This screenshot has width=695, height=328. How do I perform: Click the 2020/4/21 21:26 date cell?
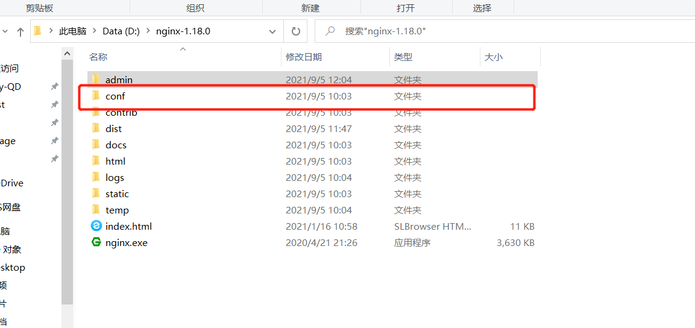pos(321,243)
